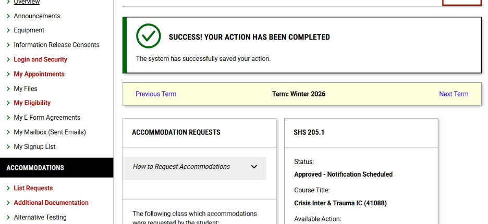This screenshot has height=224, width=488.
Task: Open My E-Form Agreements
Action: point(47,118)
